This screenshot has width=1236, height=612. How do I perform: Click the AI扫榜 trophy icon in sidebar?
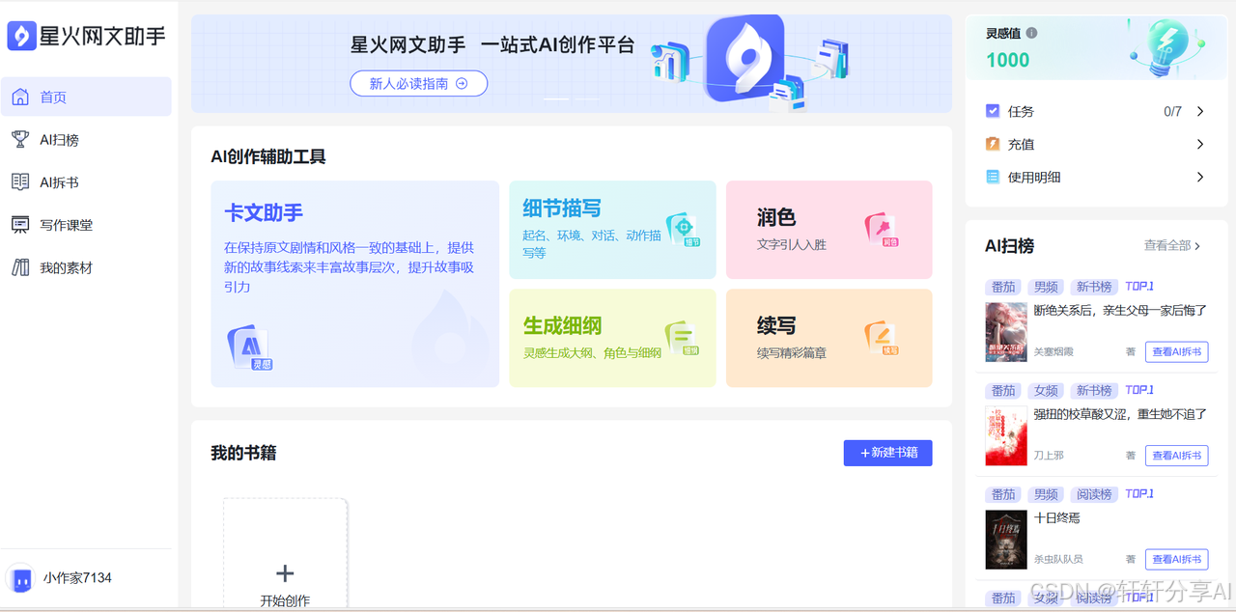point(20,139)
